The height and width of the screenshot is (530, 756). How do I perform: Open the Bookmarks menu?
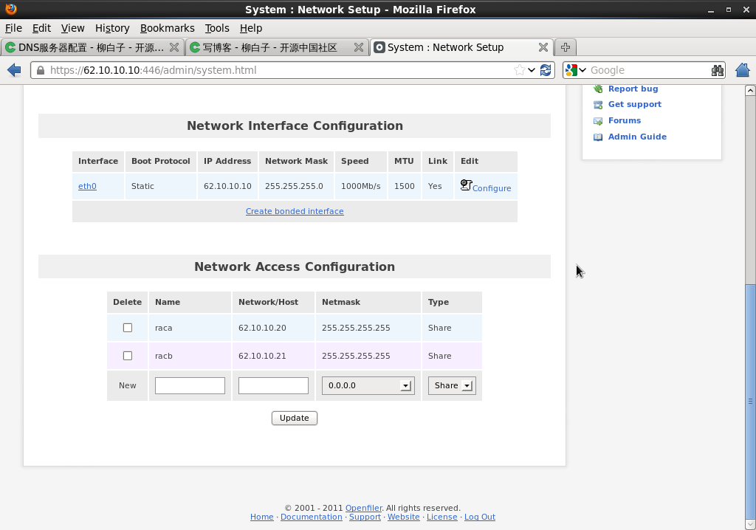coord(167,28)
